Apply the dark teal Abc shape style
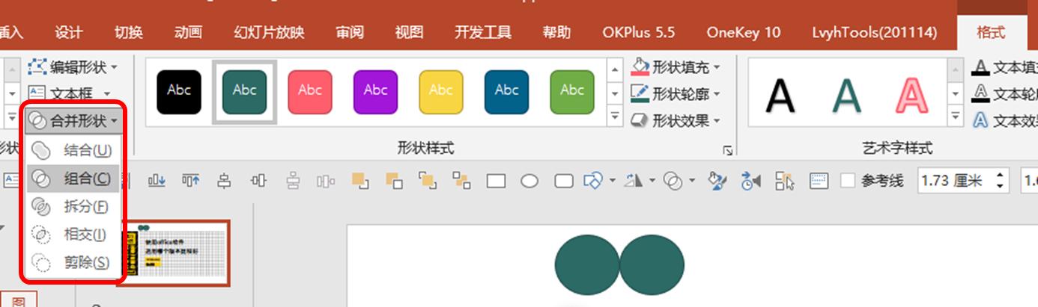Image resolution: width=1038 pixels, height=307 pixels. click(245, 92)
